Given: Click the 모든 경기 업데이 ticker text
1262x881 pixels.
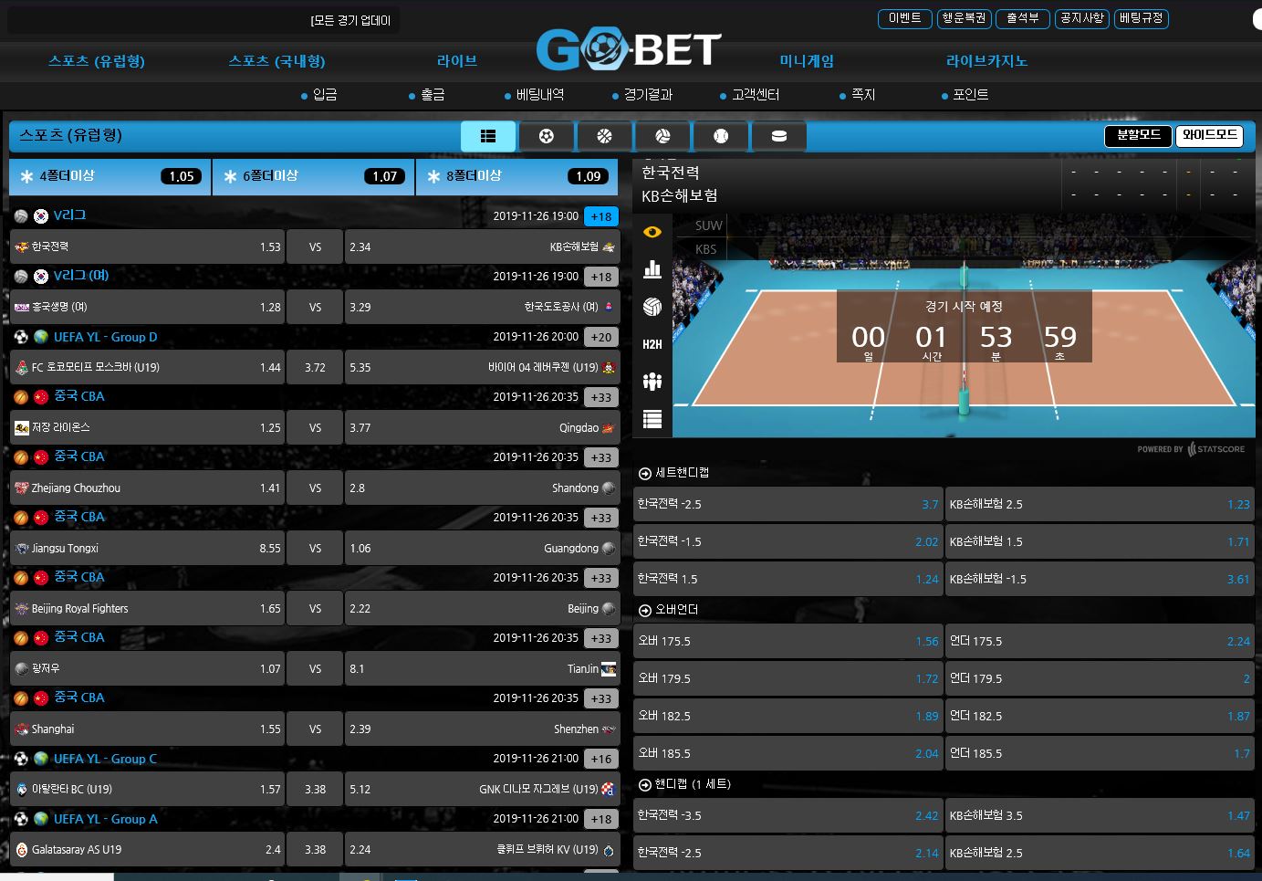Looking at the screenshot, I should pos(350,21).
